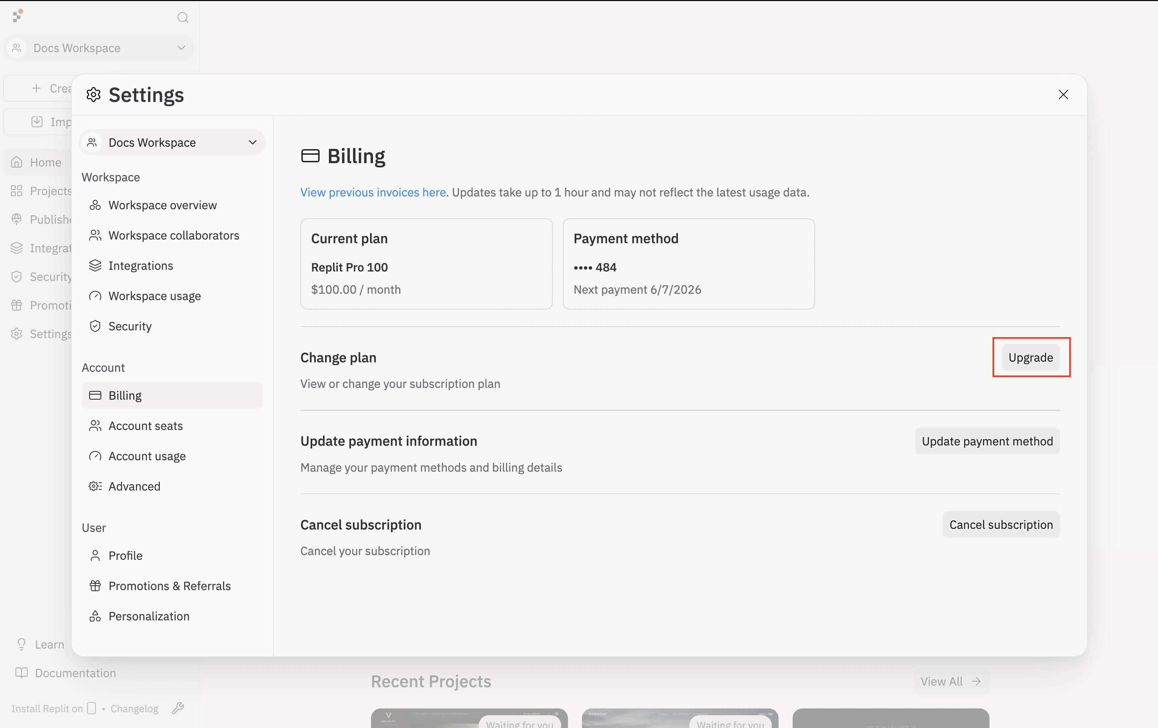
Task: Open Account usage page
Action: [x=172, y=456]
